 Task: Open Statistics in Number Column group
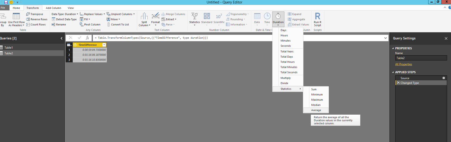194,19
